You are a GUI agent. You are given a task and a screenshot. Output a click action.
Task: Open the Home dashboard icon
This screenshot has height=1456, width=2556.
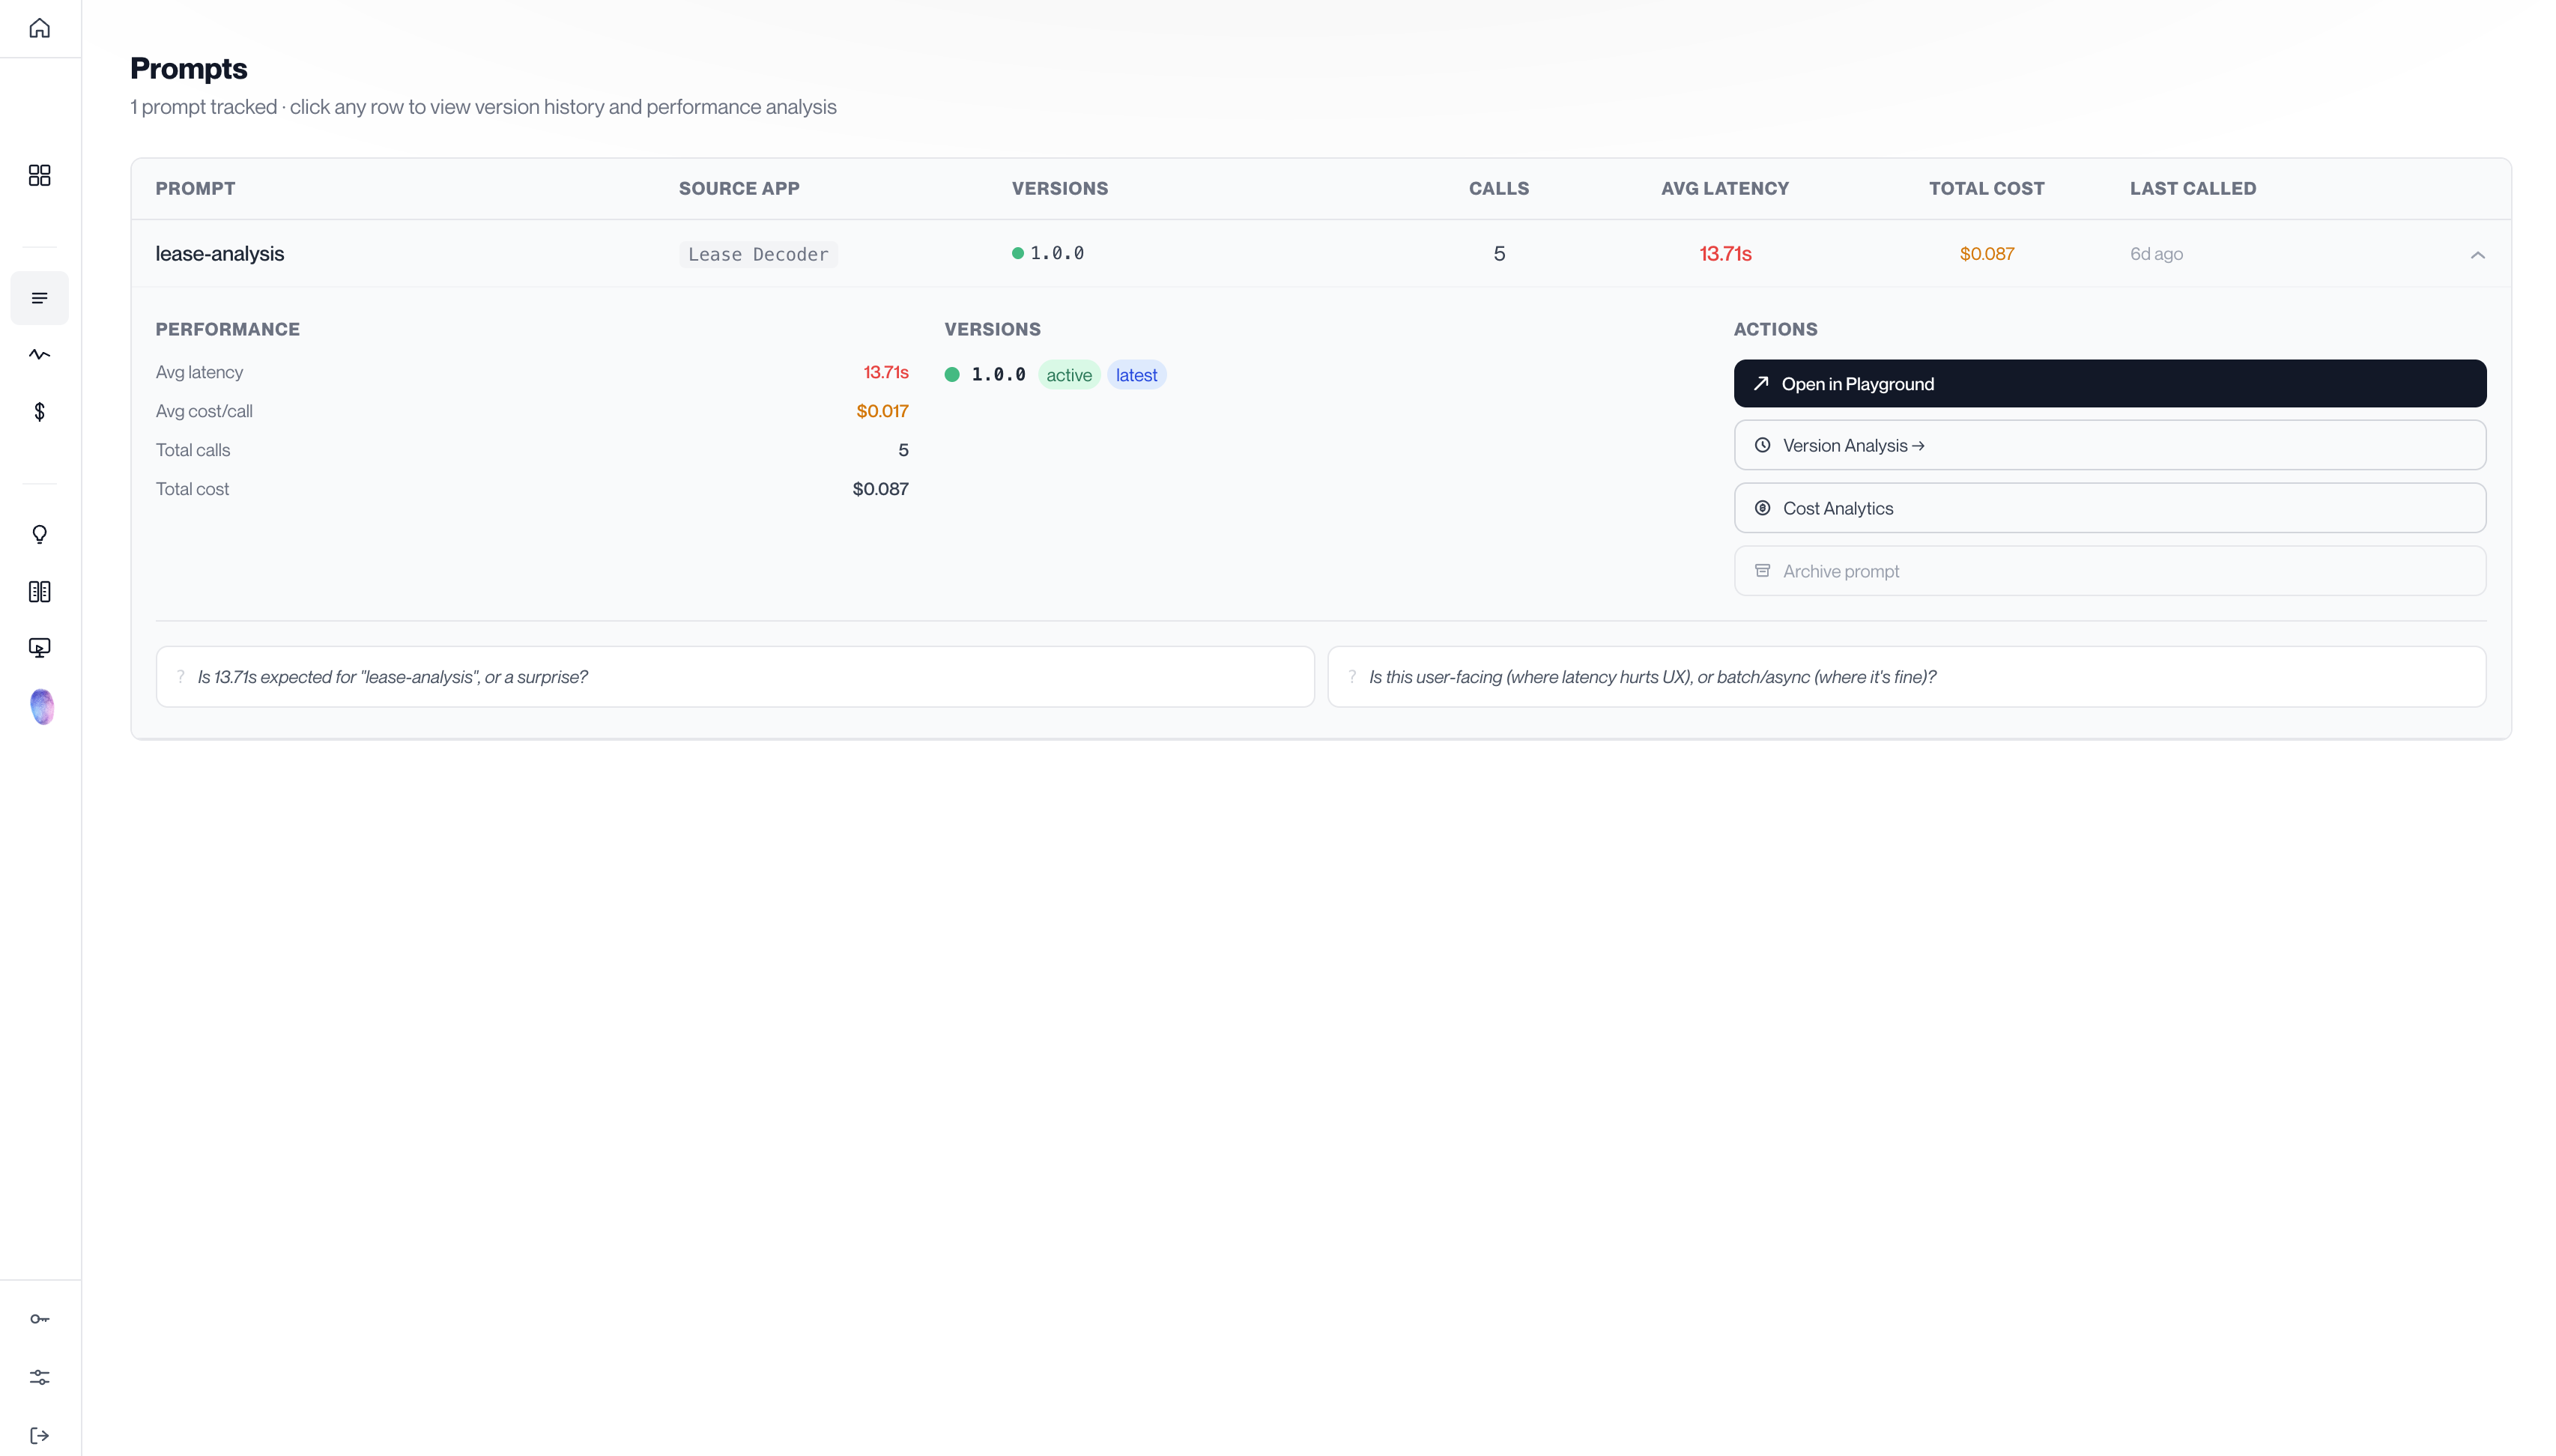[x=40, y=27]
